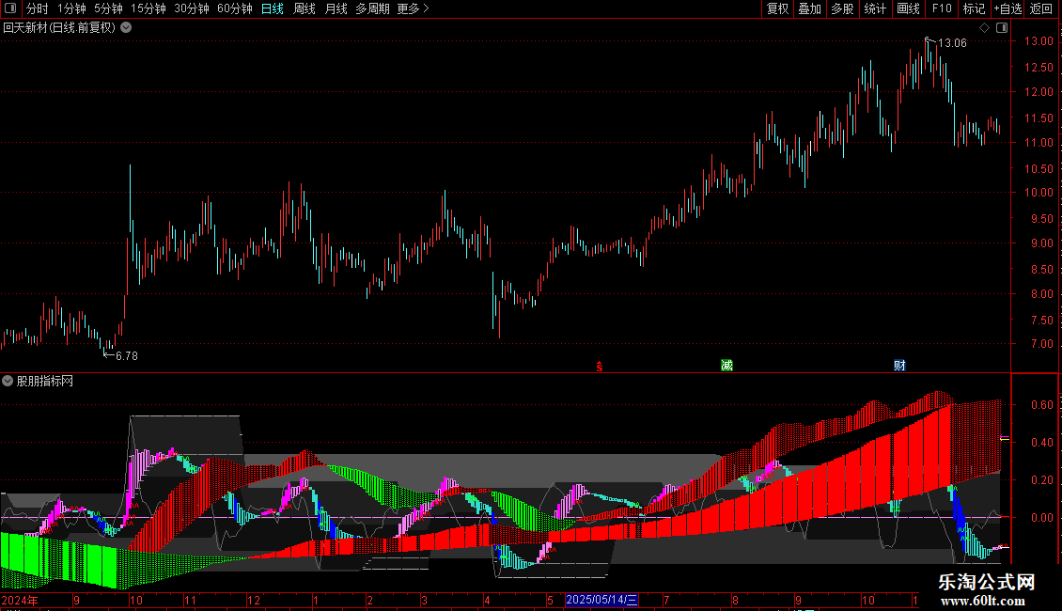This screenshot has width=1062, height=611.
Task: Click the 复权 adjustment button
Action: (x=777, y=8)
